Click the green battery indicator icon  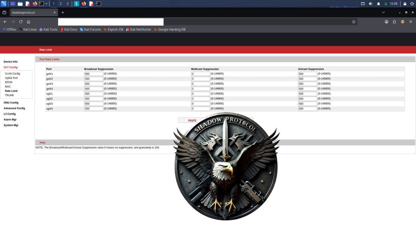386,3
